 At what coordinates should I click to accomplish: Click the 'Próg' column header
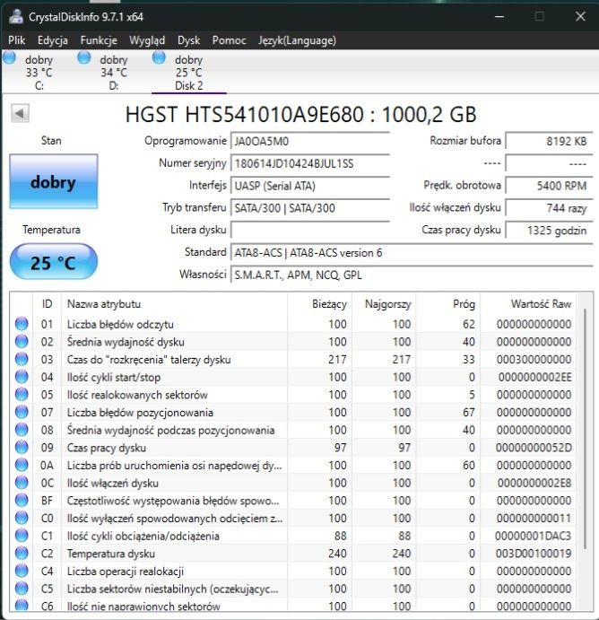coord(448,303)
